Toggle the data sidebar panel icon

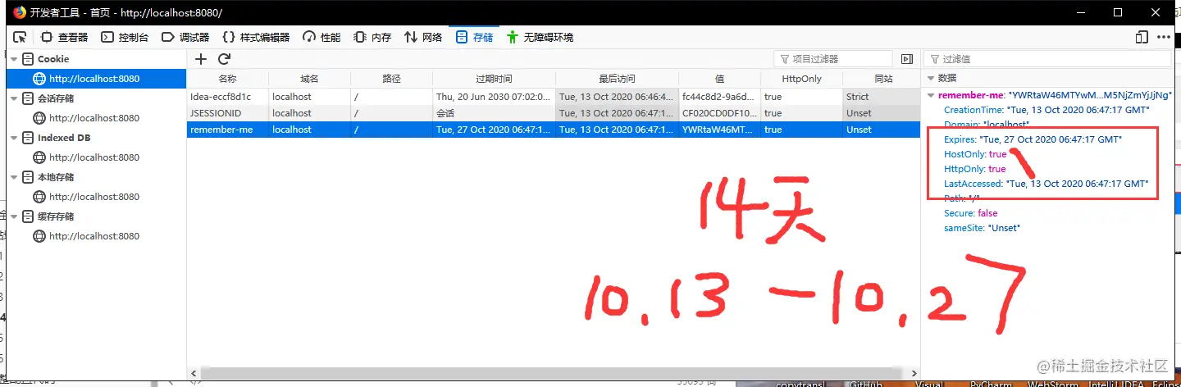point(906,59)
